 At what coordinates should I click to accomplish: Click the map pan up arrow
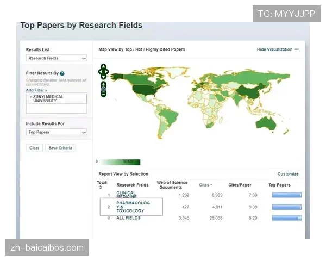pos(103,67)
